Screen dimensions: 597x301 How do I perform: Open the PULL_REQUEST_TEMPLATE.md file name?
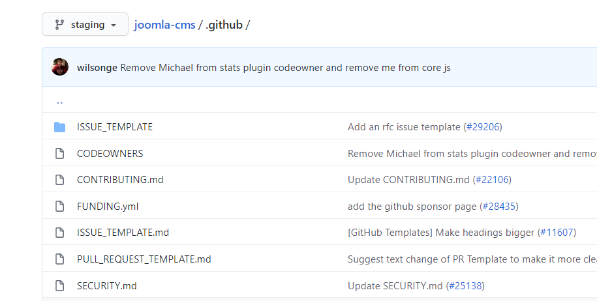pyautogui.click(x=144, y=259)
